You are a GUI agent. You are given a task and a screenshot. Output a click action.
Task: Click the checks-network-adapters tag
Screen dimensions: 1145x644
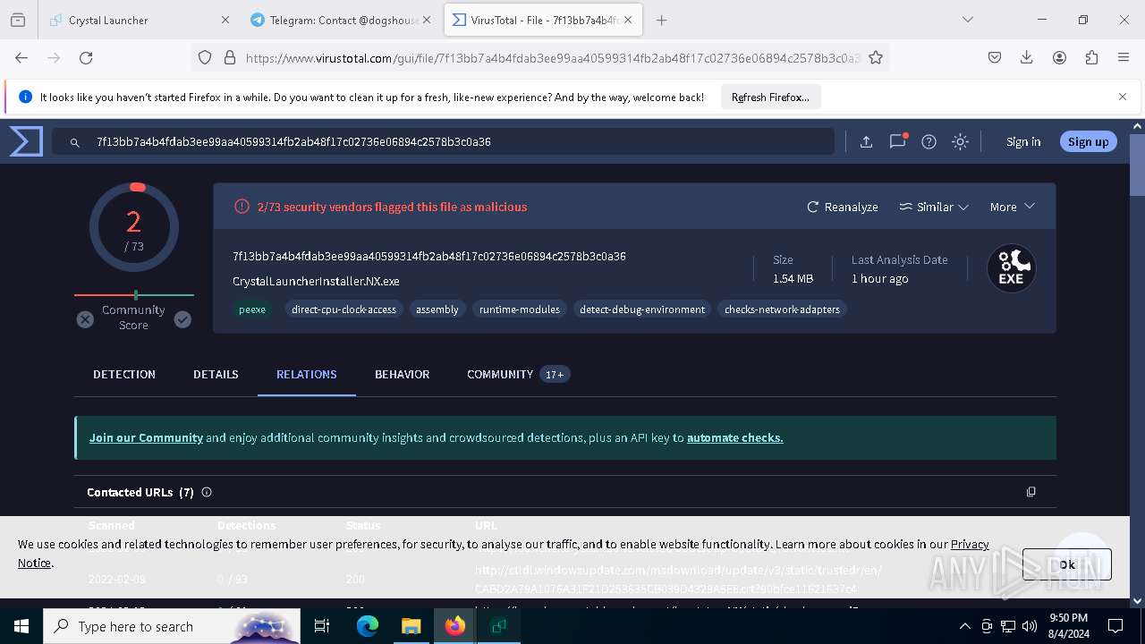point(782,309)
